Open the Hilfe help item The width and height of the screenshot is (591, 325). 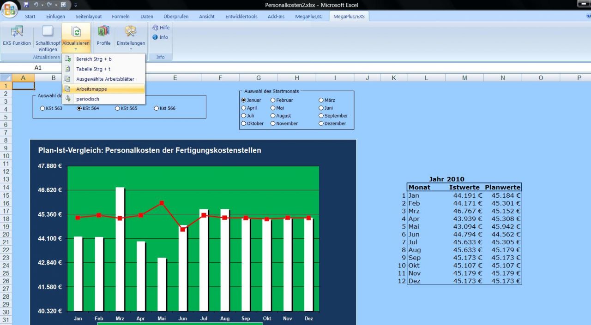click(161, 28)
